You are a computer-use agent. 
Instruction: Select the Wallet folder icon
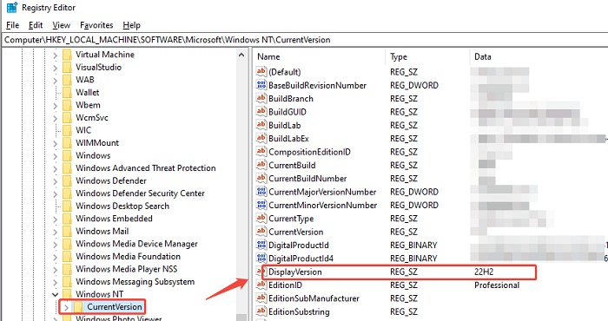pos(67,93)
